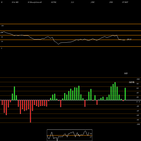Click the RSI current value '28.3'
Image resolution: width=141 pixels, height=141 pixels.
pyautogui.click(x=129, y=39)
